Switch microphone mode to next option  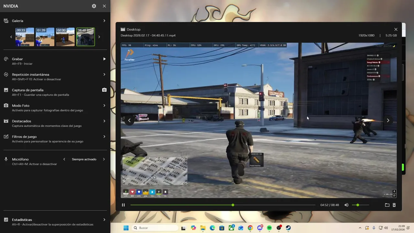[104, 159]
